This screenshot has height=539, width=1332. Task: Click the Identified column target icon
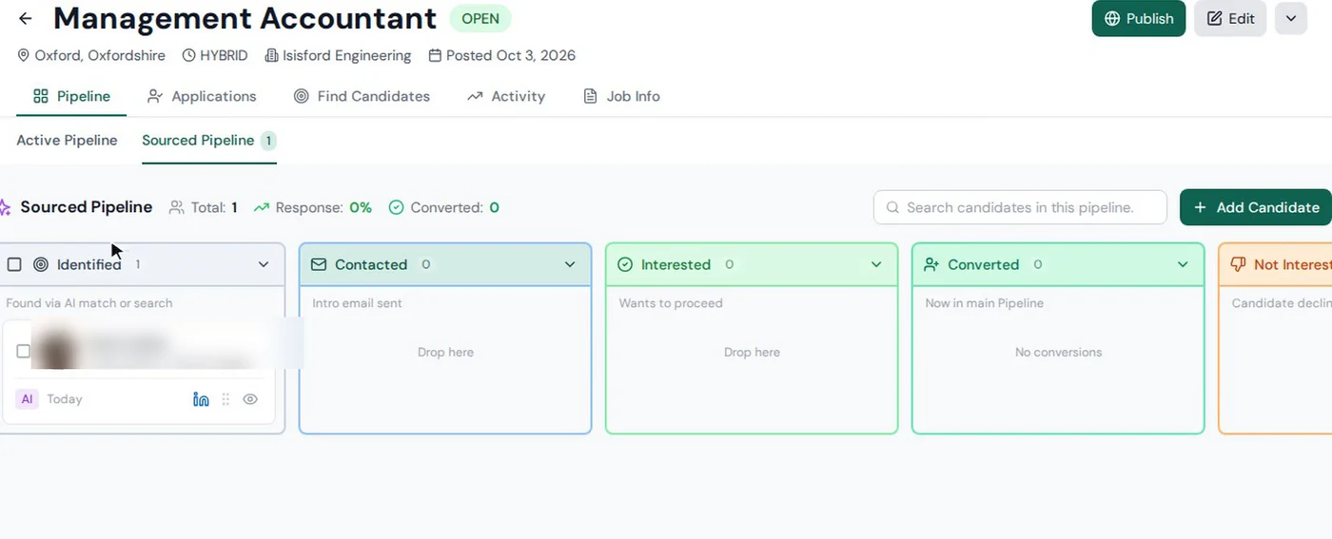(x=41, y=264)
